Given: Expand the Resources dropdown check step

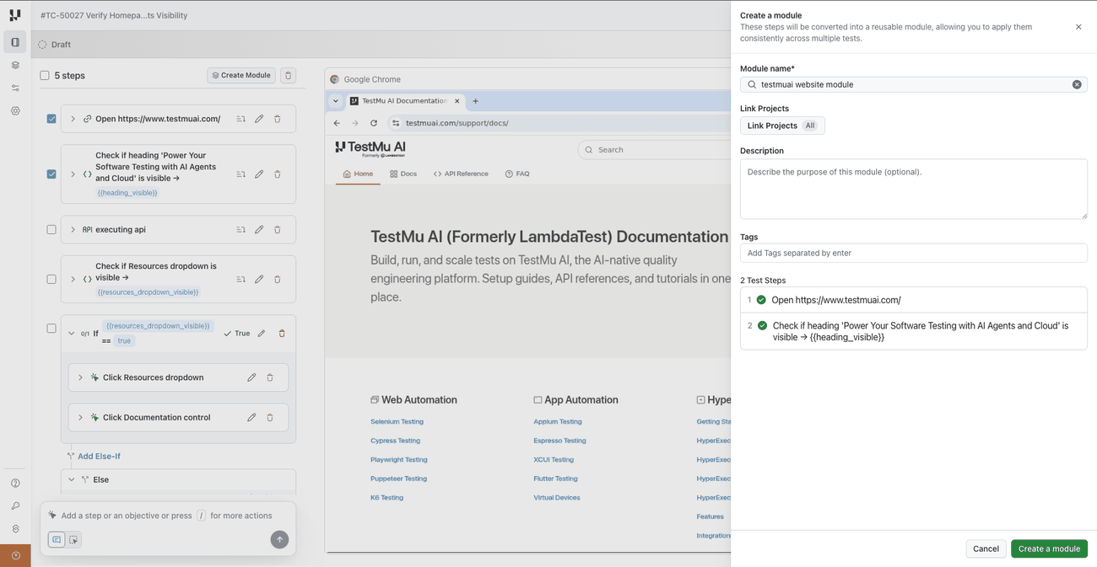Looking at the screenshot, I should tap(73, 279).
